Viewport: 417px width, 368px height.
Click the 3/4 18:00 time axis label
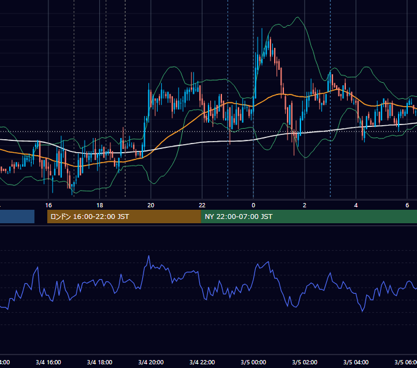99,362
